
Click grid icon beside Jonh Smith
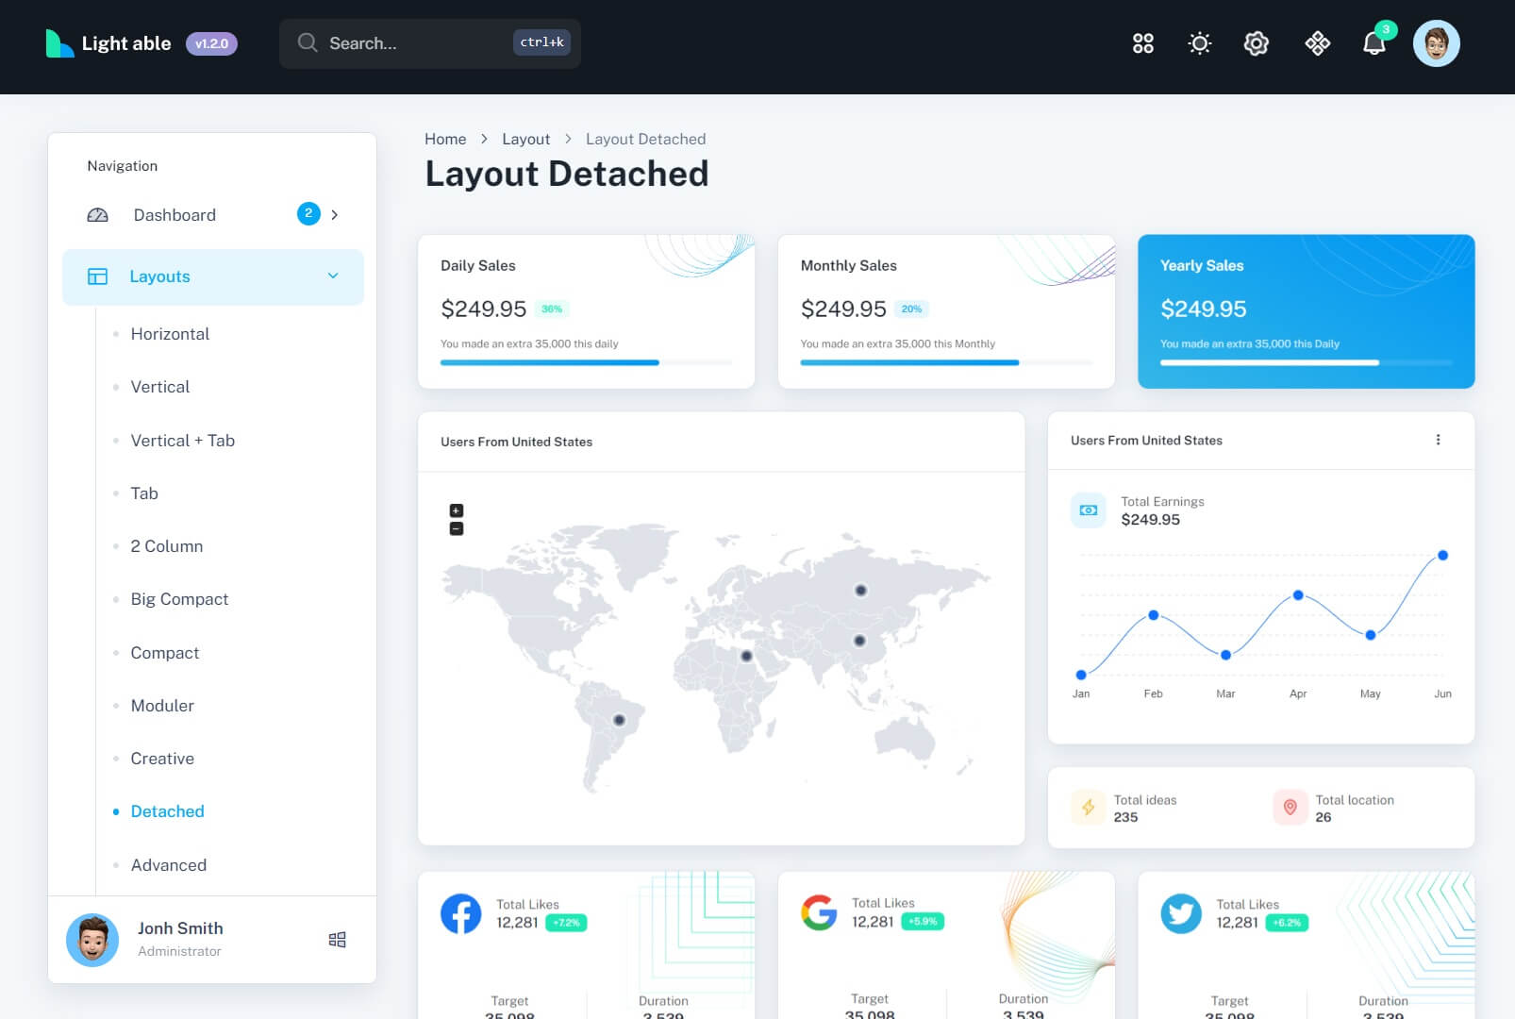point(337,940)
